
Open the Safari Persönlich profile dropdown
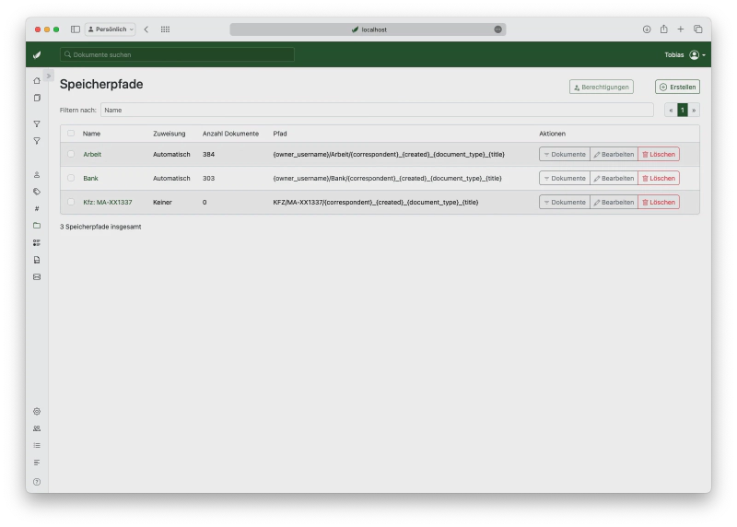tap(111, 29)
